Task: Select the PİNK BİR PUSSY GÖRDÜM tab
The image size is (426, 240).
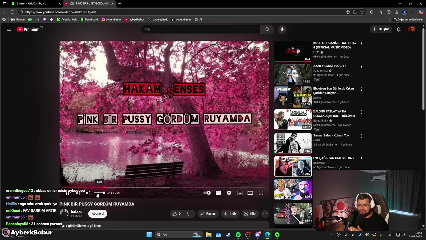Action: point(89,4)
